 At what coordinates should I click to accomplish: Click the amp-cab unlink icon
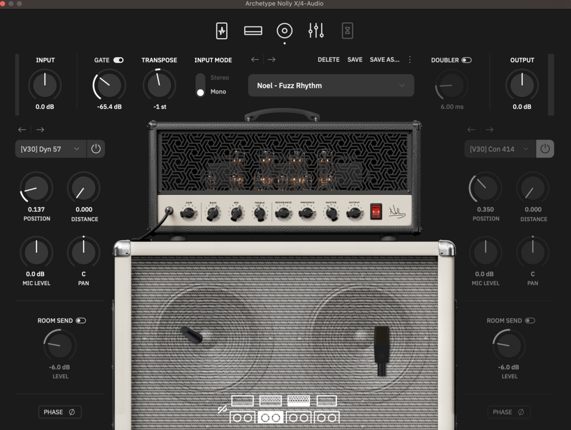click(x=222, y=410)
